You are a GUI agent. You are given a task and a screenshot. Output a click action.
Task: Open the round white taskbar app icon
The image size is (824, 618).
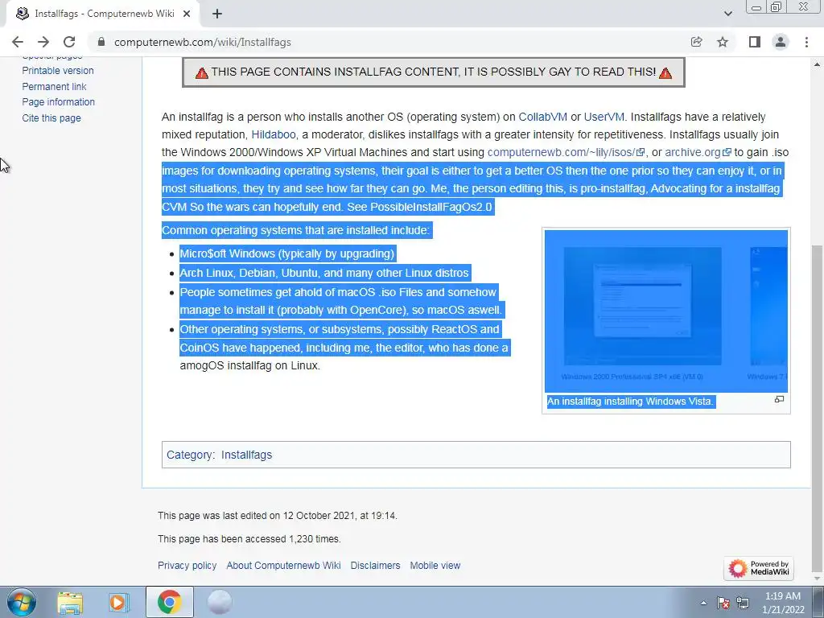point(220,602)
